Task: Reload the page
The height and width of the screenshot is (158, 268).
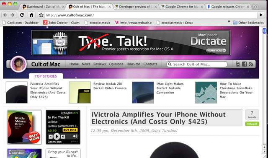Action: [22, 15]
